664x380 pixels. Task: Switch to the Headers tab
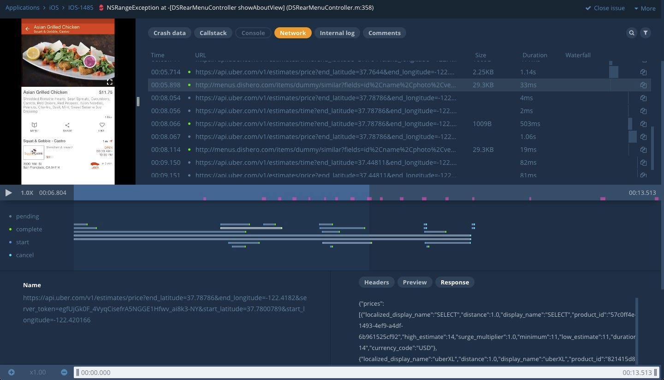[376, 282]
